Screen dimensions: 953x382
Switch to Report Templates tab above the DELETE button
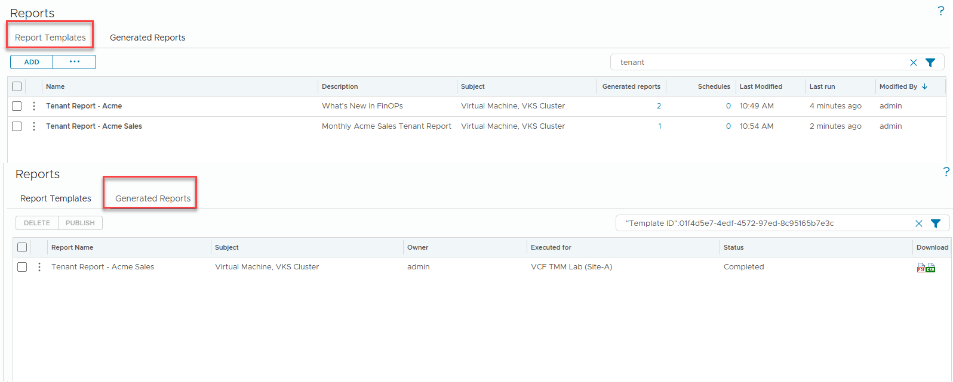(x=56, y=198)
